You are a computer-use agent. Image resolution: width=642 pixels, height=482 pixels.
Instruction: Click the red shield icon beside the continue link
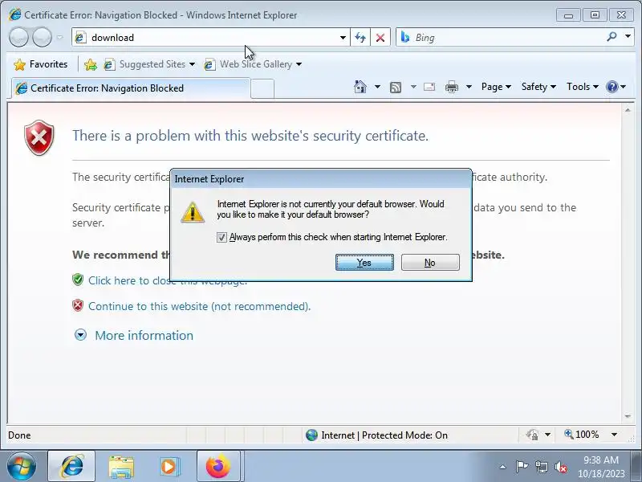pos(78,306)
